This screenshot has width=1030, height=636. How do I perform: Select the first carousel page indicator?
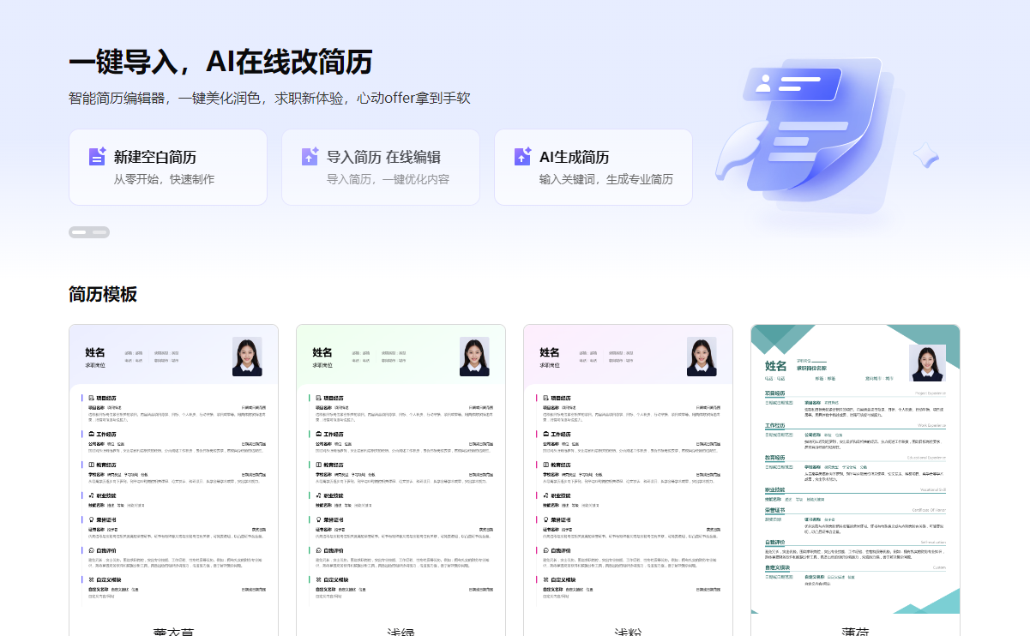(79, 232)
